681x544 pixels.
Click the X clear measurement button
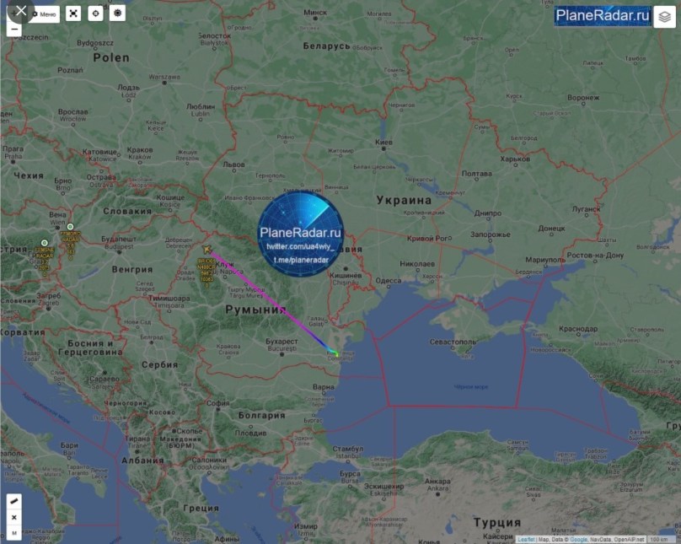point(14,517)
